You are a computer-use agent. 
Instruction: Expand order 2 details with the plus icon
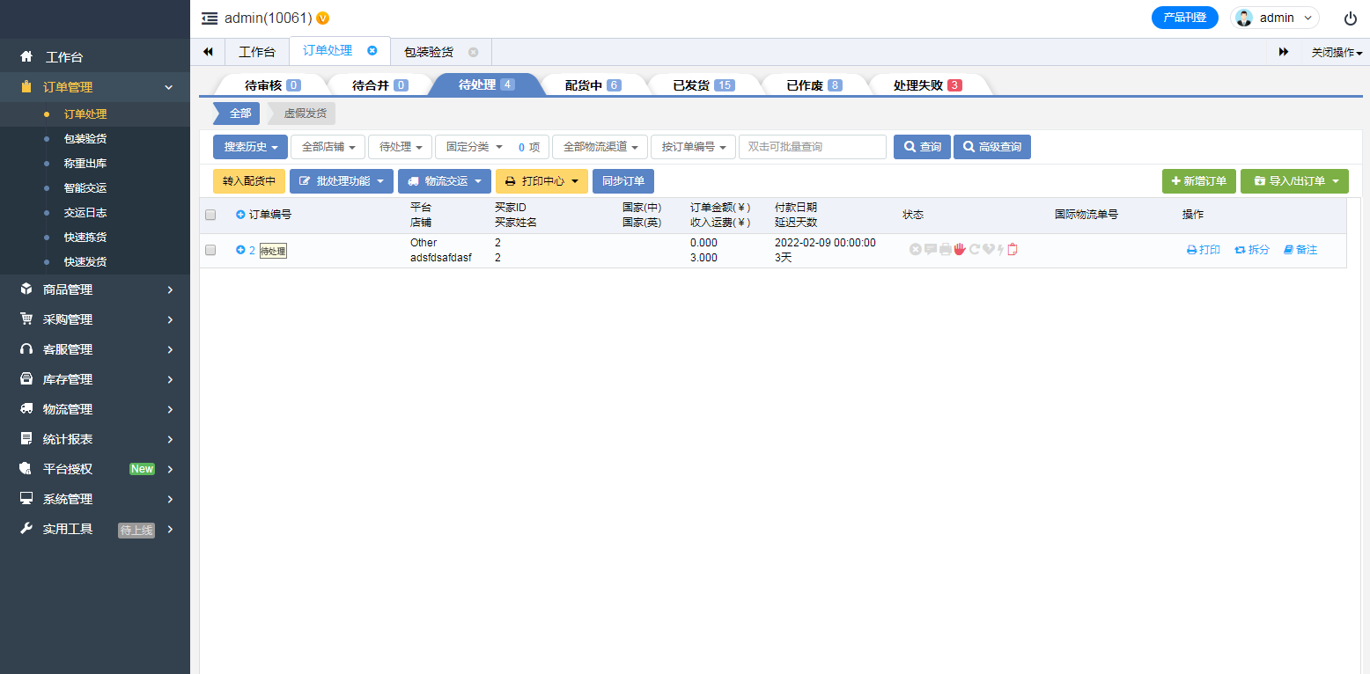(240, 250)
